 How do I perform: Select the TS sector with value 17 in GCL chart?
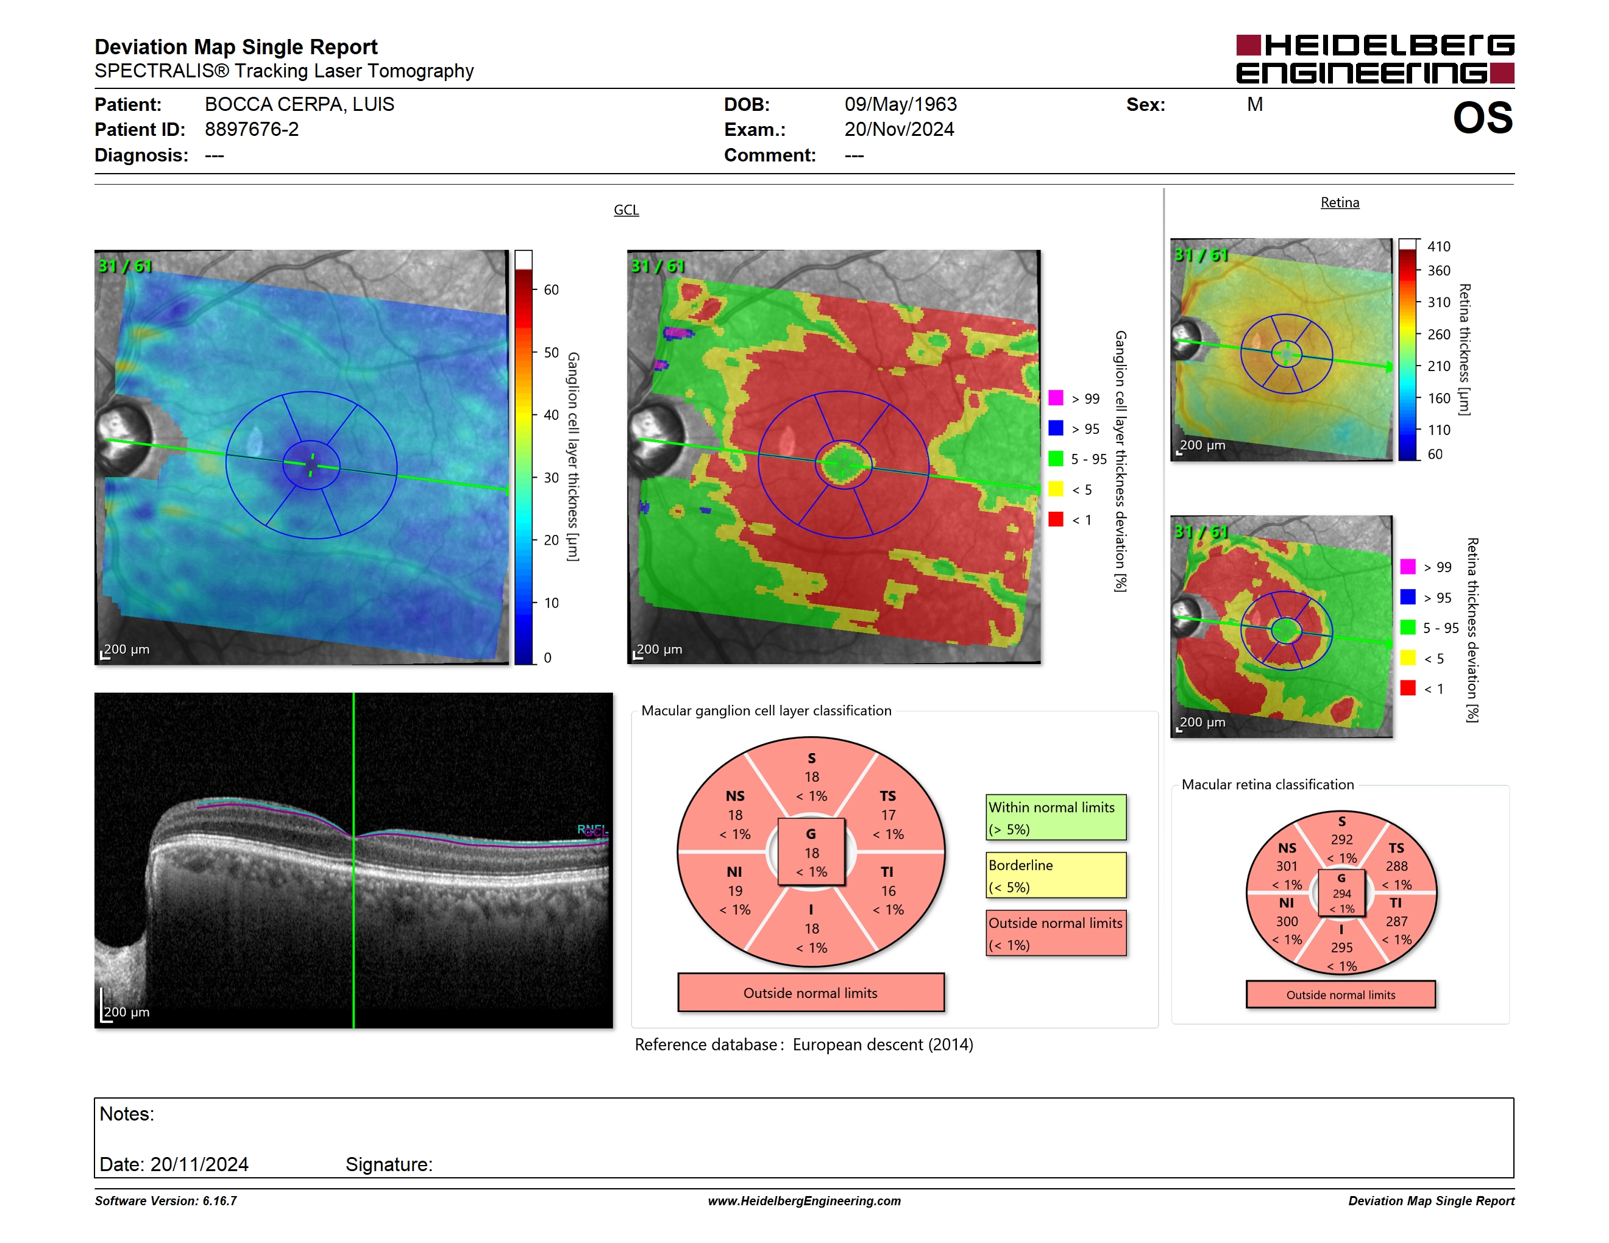(889, 815)
